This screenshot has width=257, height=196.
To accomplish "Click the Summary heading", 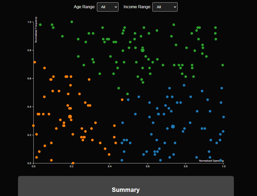I will click(x=126, y=190).
